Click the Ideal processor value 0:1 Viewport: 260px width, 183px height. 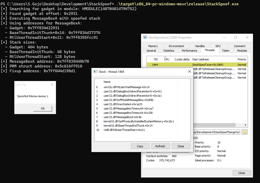click(x=219, y=160)
